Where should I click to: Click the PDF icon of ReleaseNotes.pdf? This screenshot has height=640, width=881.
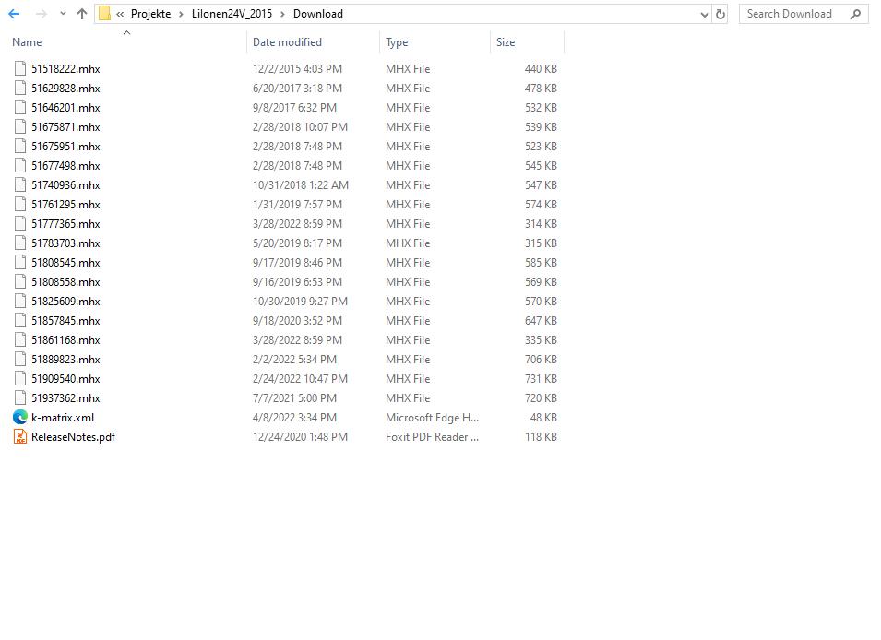tap(20, 436)
